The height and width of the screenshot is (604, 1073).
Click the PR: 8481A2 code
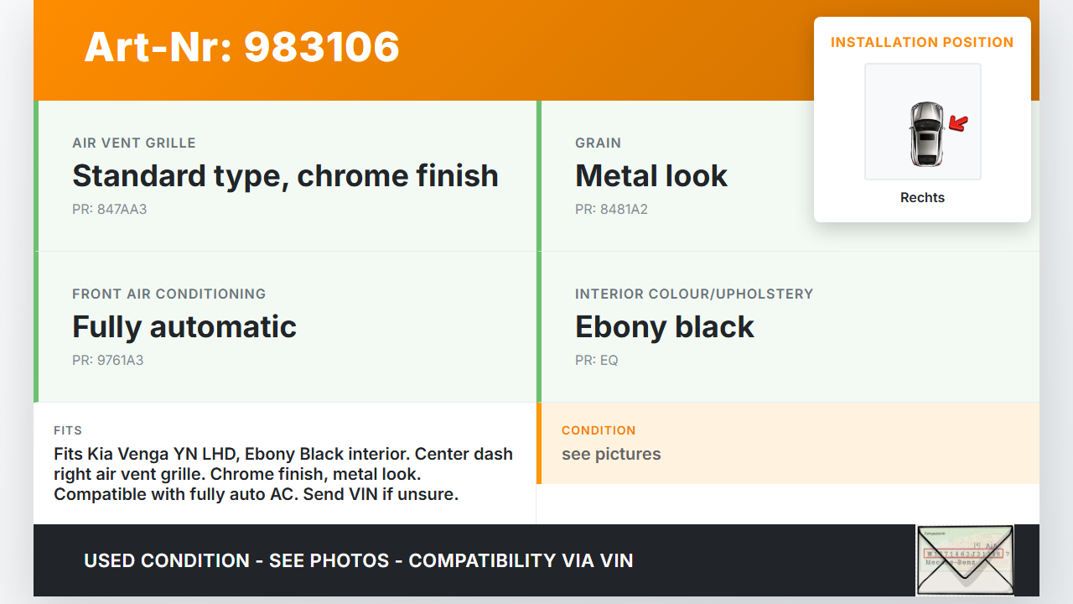tap(611, 209)
